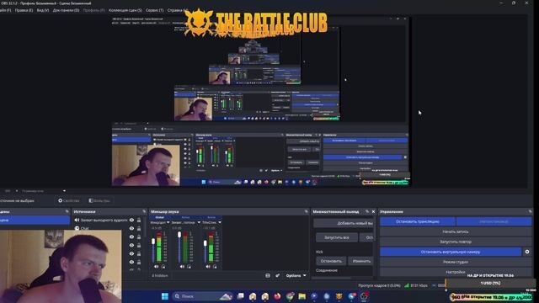
Task: Stop the Kick output with Остановить
Action: click(331, 261)
